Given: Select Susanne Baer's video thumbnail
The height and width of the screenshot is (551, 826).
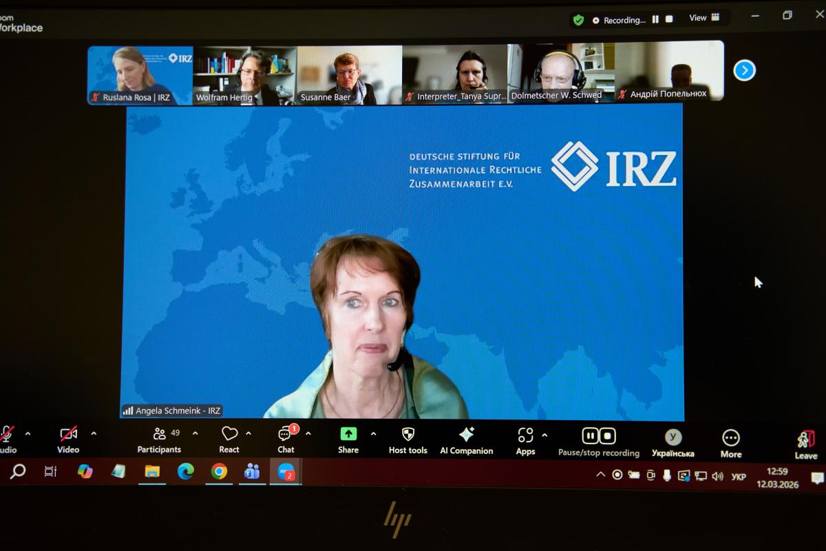Looking at the screenshot, I should 349,74.
